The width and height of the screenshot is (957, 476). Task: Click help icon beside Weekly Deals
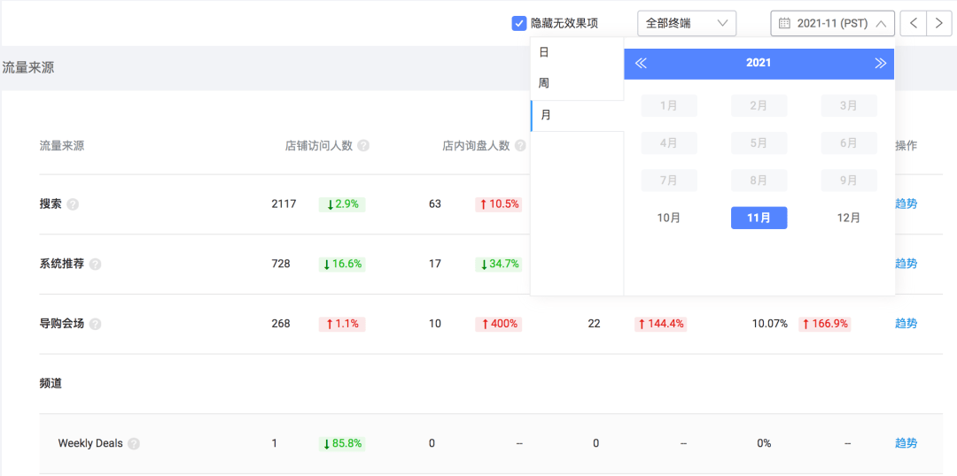point(134,444)
